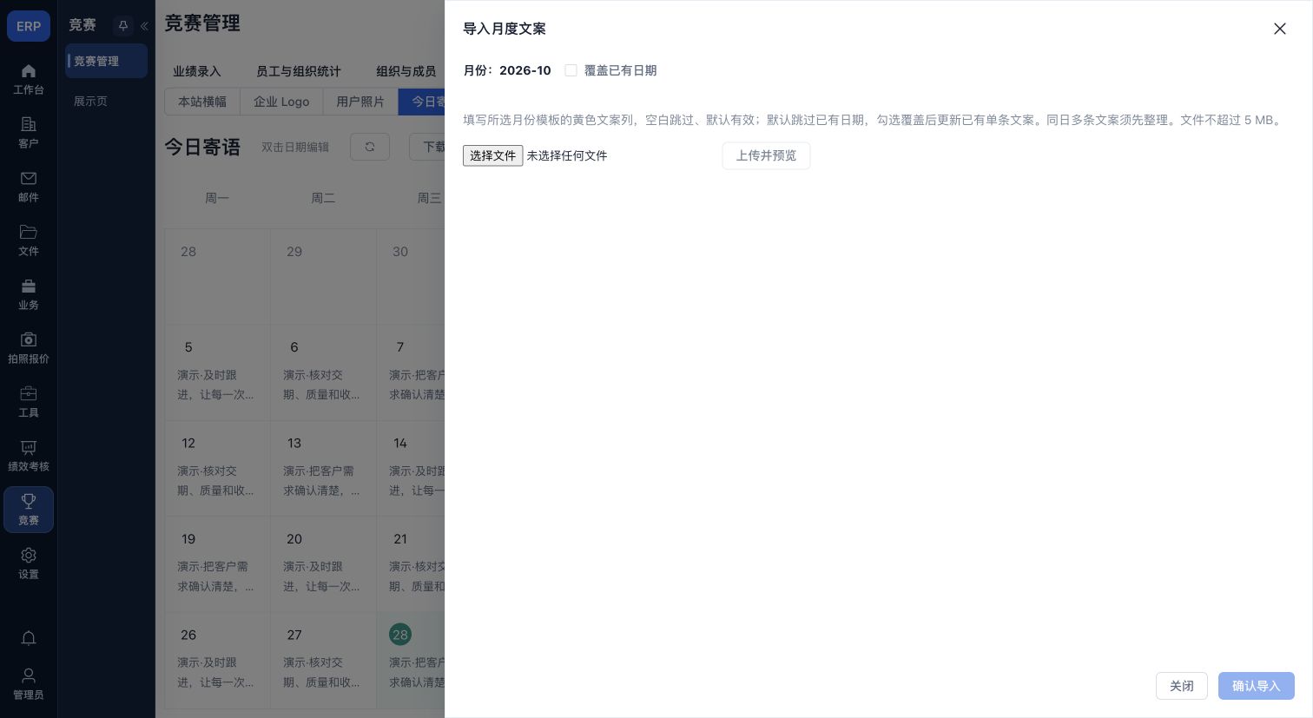Viewport: 1313px width, 718px height.
Task: Select highlighted calendar day 28
Action: [x=400, y=635]
